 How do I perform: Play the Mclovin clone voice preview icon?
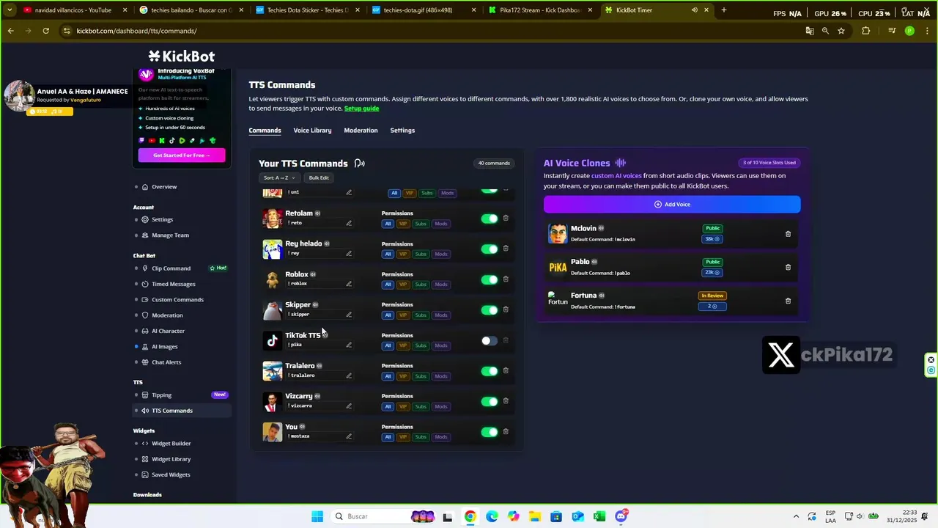(601, 228)
